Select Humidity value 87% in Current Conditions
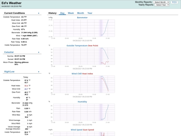Viewport: 181px width, 136px height. click(23, 30)
